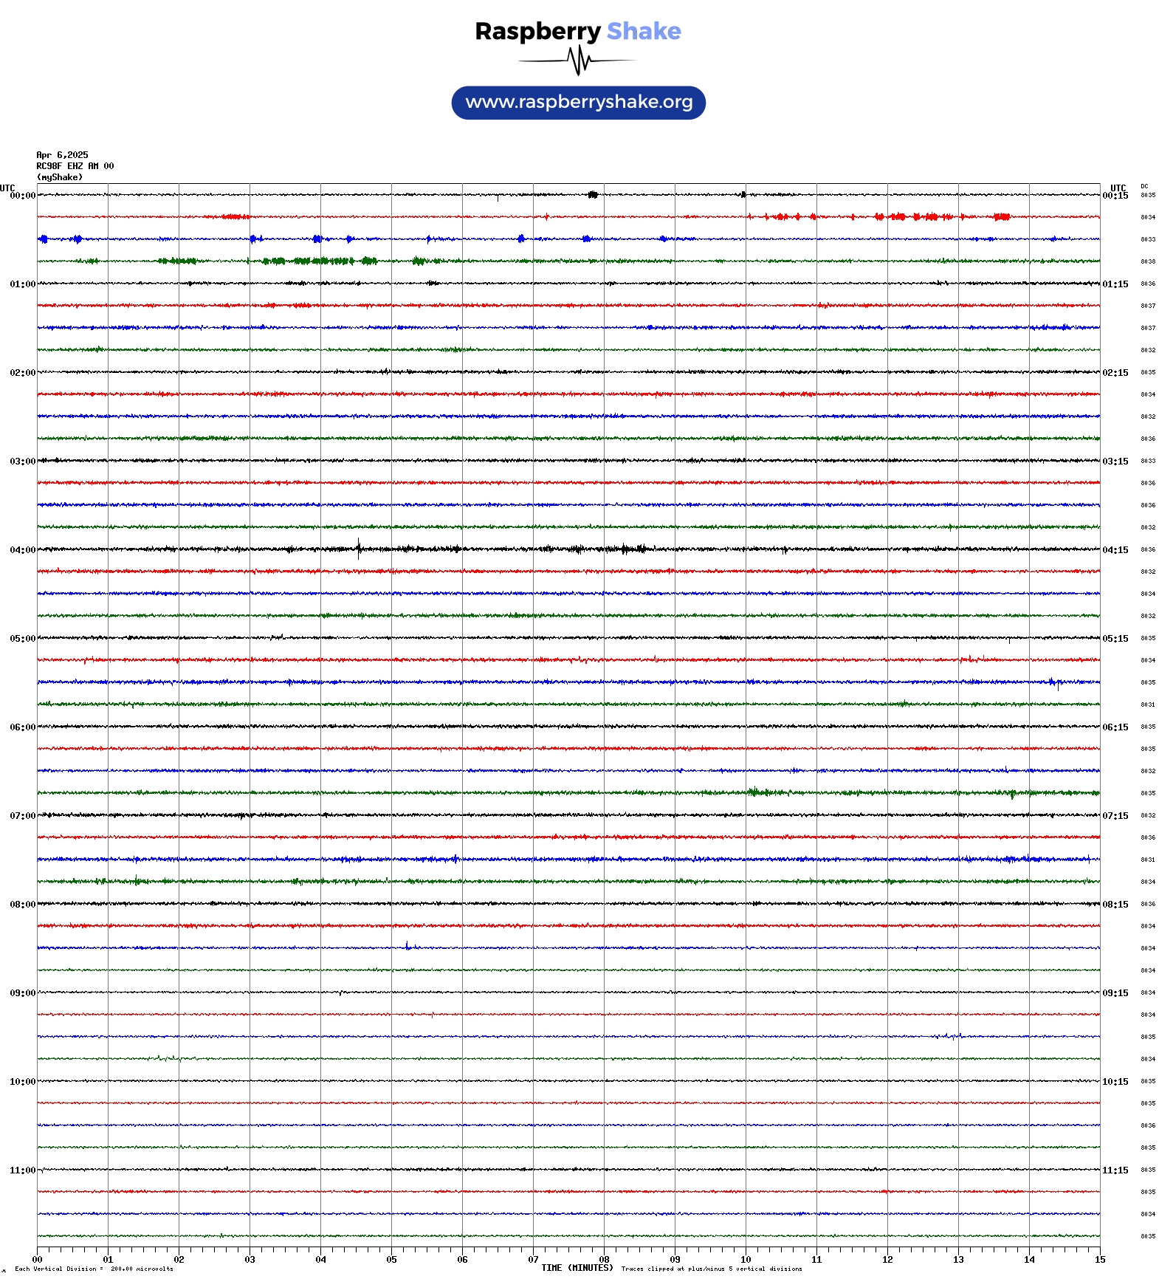Click minute 08 tick on time axis
1159x1279 pixels.
tap(604, 1260)
